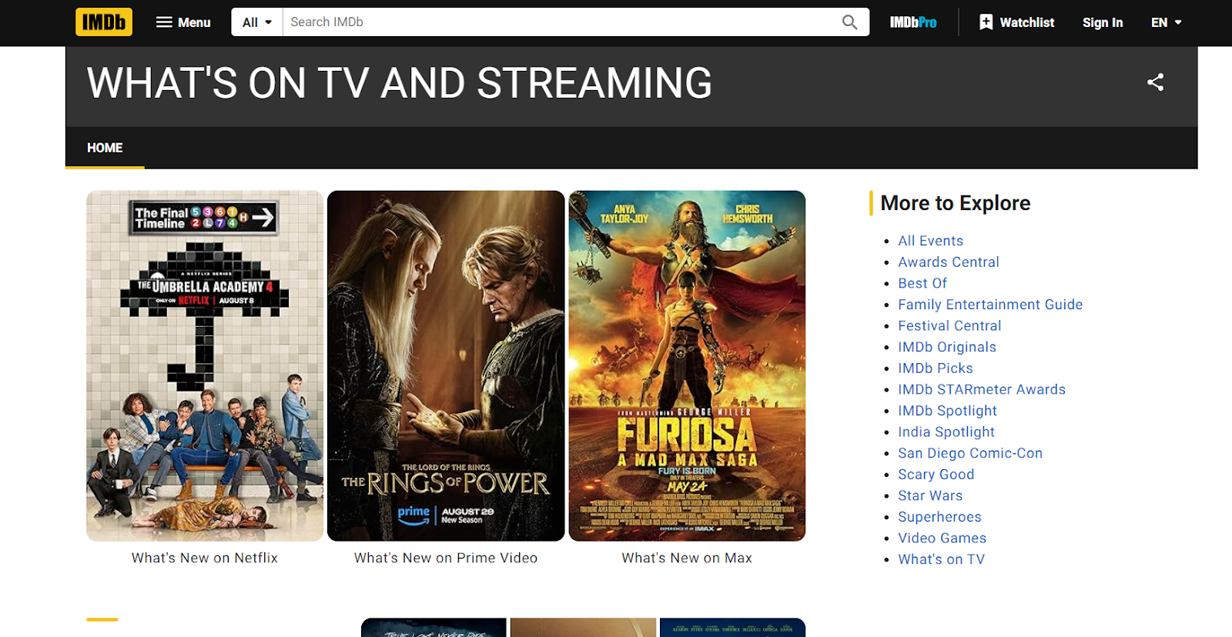Screen dimensions: 1232x637
Task: Open the Watchlist
Action: (x=1017, y=22)
